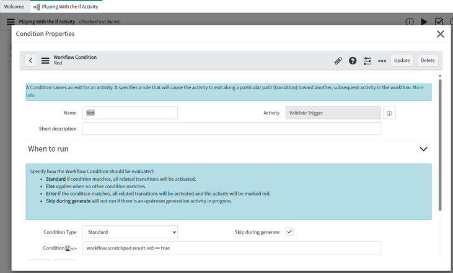Image resolution: width=453 pixels, height=273 pixels.
Task: Click the scroll up arrow of the form
Action: coord(440,76)
